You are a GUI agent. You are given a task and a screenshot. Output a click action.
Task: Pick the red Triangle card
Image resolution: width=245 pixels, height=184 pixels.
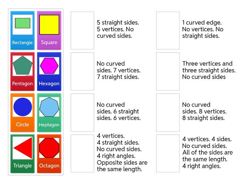[22, 154]
